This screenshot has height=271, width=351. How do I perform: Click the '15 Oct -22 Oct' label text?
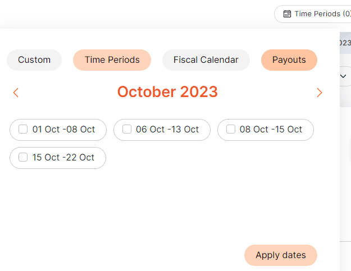pyautogui.click(x=63, y=157)
